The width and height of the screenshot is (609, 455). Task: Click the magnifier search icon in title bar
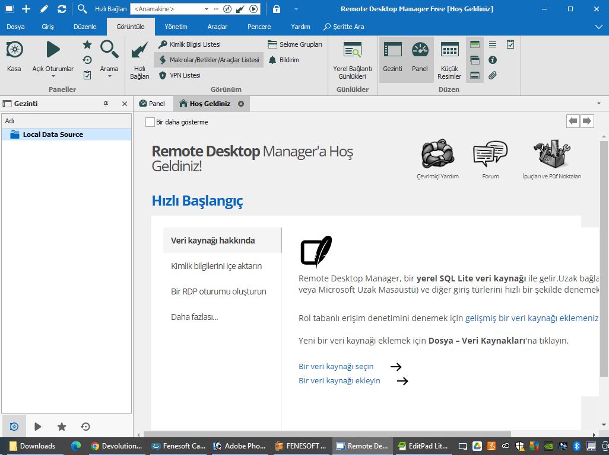click(82, 9)
